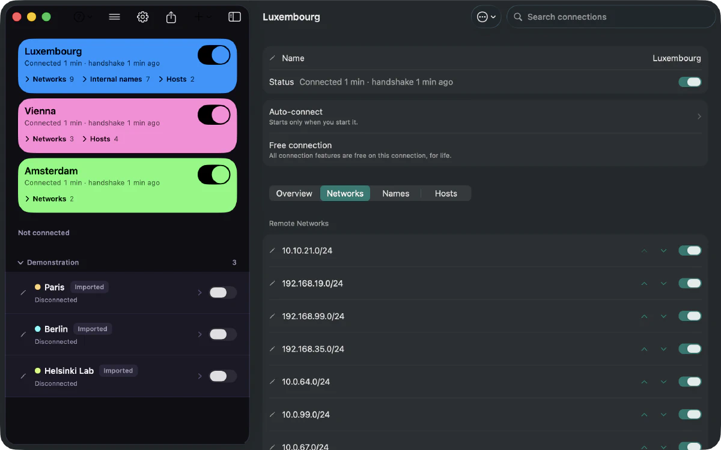This screenshot has width=721, height=450.
Task: Edit network 192.168.35.0/24 with its pencil
Action: click(x=272, y=349)
